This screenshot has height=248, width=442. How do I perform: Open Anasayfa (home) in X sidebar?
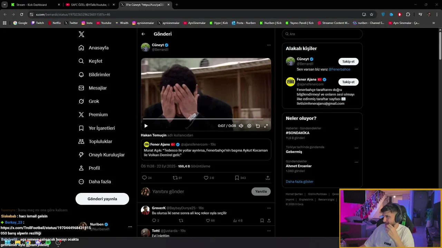pos(94,48)
